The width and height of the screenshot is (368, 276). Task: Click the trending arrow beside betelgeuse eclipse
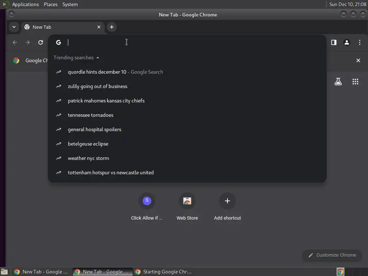[x=59, y=144]
